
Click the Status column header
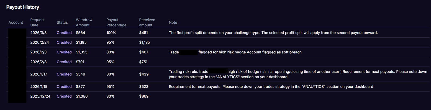pyautogui.click(x=62, y=23)
